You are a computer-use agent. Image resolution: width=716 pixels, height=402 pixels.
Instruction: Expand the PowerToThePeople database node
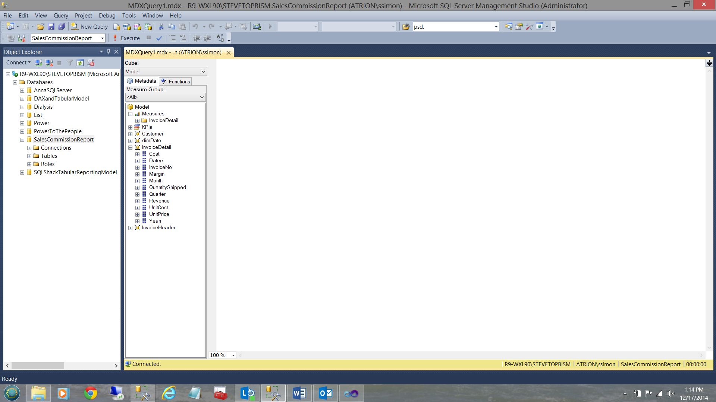click(22, 131)
